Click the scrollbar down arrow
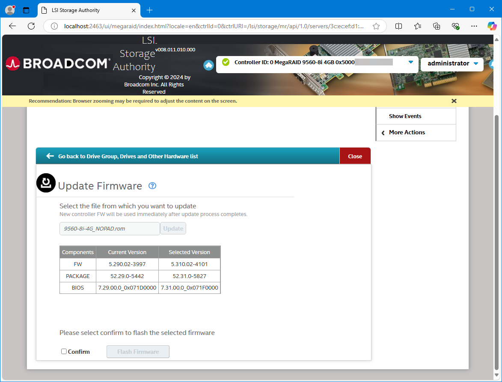The height and width of the screenshot is (382, 502). click(x=496, y=375)
